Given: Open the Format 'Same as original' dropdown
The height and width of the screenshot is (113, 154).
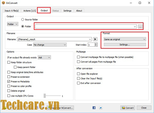Looking at the screenshot, I should (125, 39).
